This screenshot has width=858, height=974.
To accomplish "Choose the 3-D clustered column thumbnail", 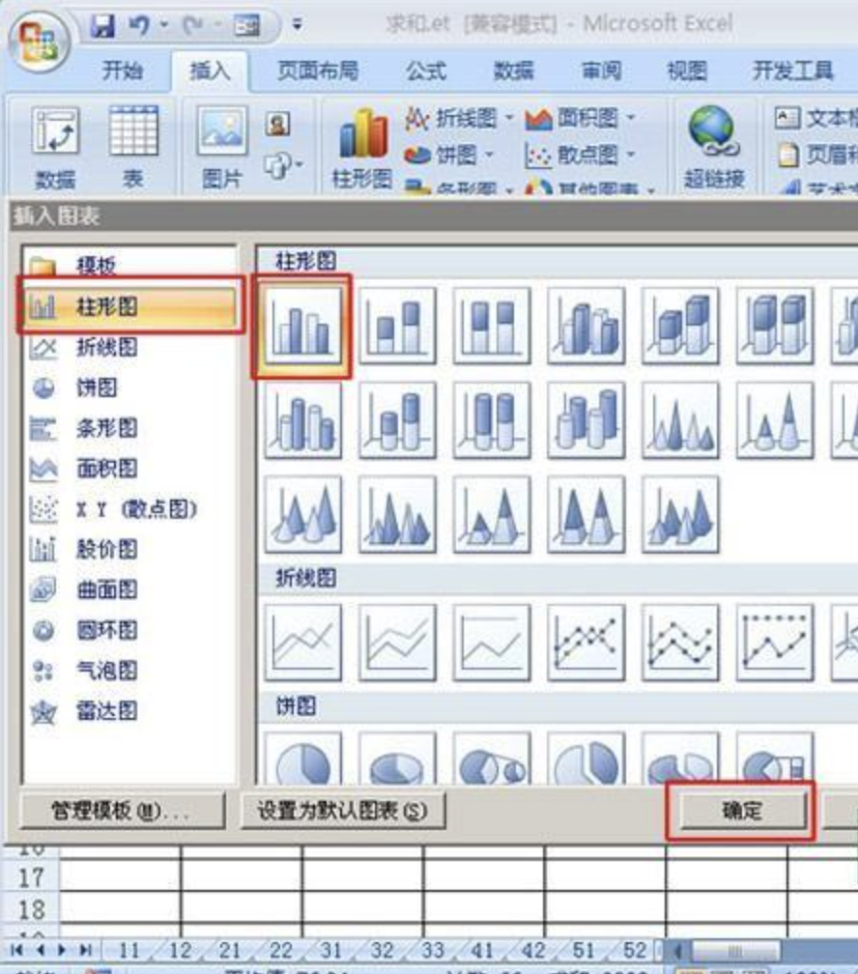I will (586, 326).
